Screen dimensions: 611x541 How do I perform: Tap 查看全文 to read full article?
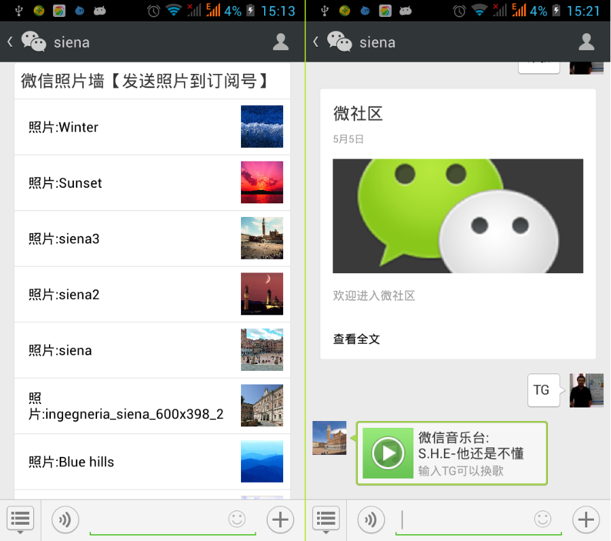pos(356,339)
